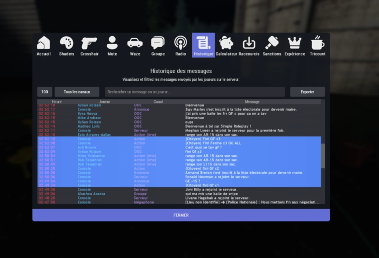379x258 pixels.
Task: Open the Radio tab
Action: (180, 45)
